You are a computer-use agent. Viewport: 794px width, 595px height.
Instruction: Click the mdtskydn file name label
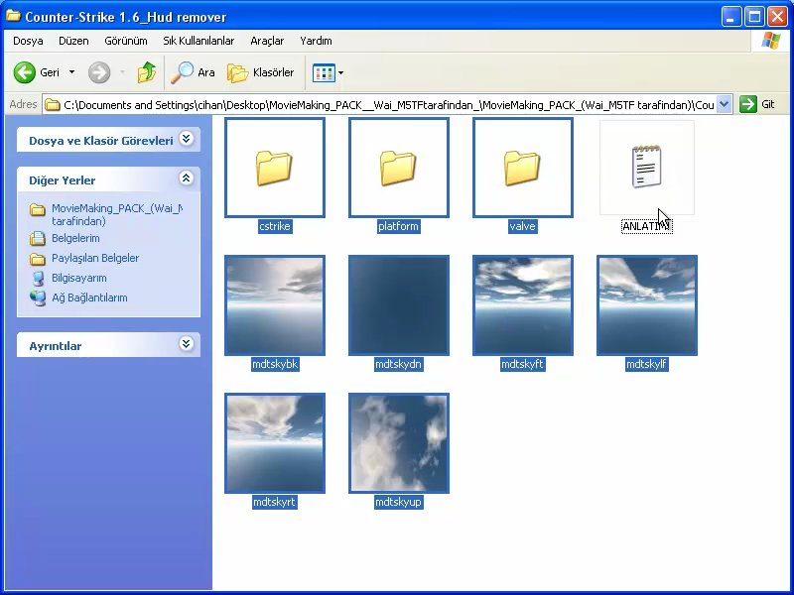coord(398,364)
